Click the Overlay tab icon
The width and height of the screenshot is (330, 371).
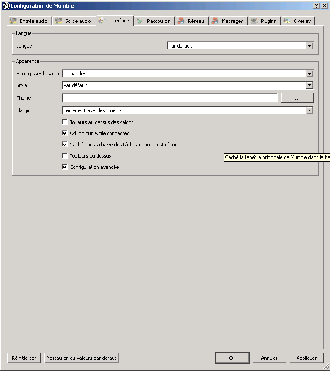tap(287, 21)
